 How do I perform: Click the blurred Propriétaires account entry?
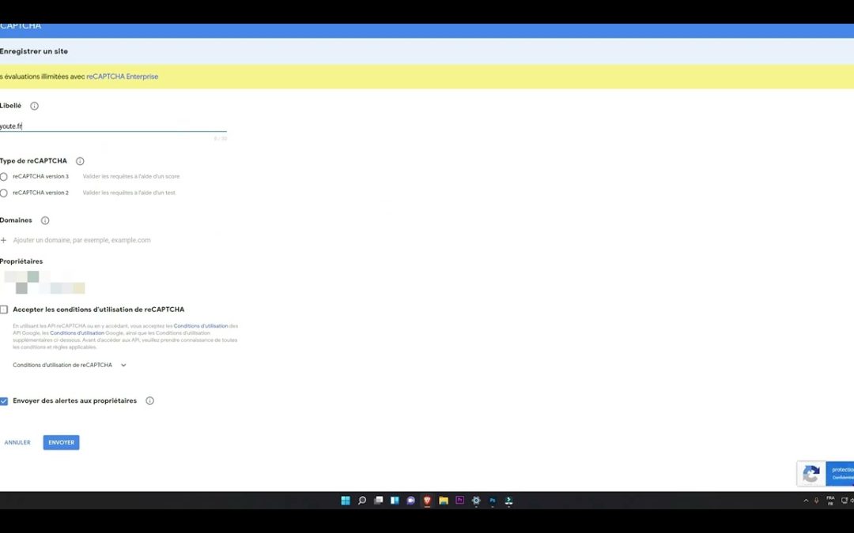point(44,282)
